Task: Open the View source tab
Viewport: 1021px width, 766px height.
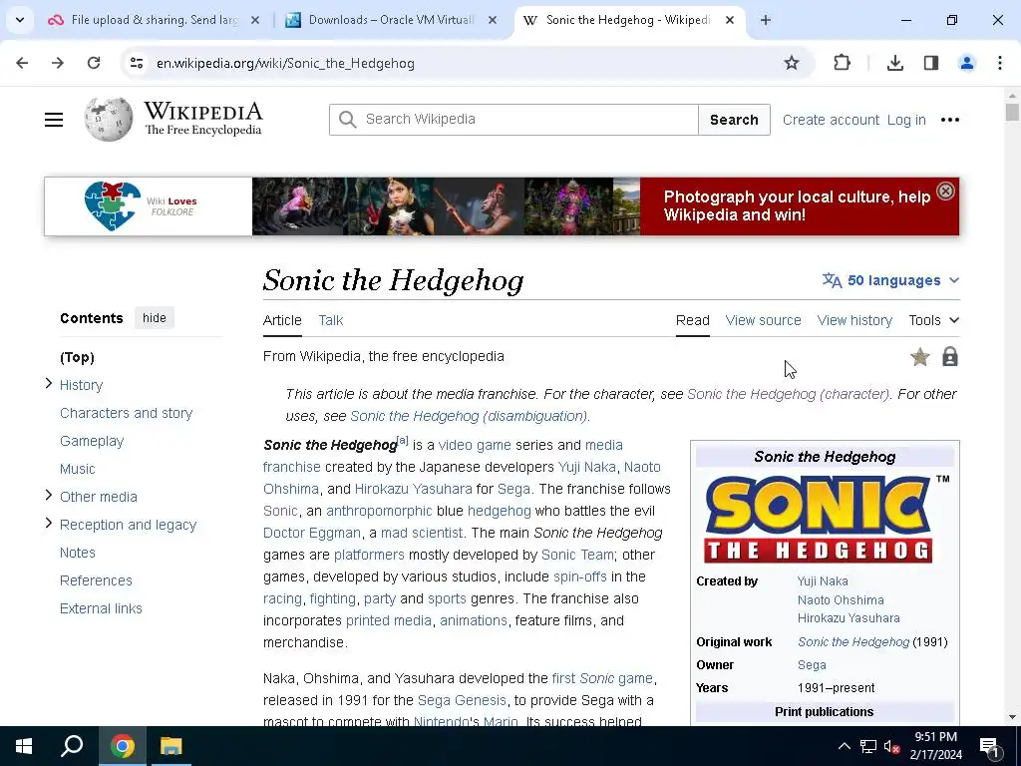Action: [763, 320]
